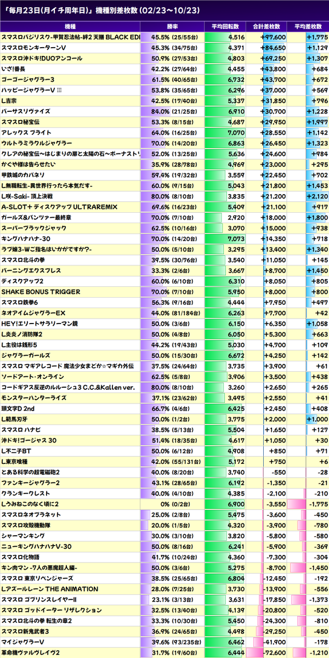
Task: Select the ネオアイムジャグラーEX machine name
Action: [x=35, y=313]
